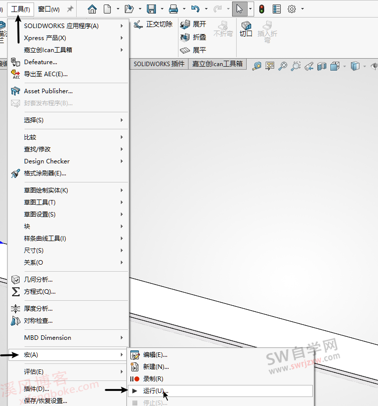Viewport: 378px width, 406px height.
Task: Open dropdown arrow beside New document icon
Action: [x=118, y=9]
